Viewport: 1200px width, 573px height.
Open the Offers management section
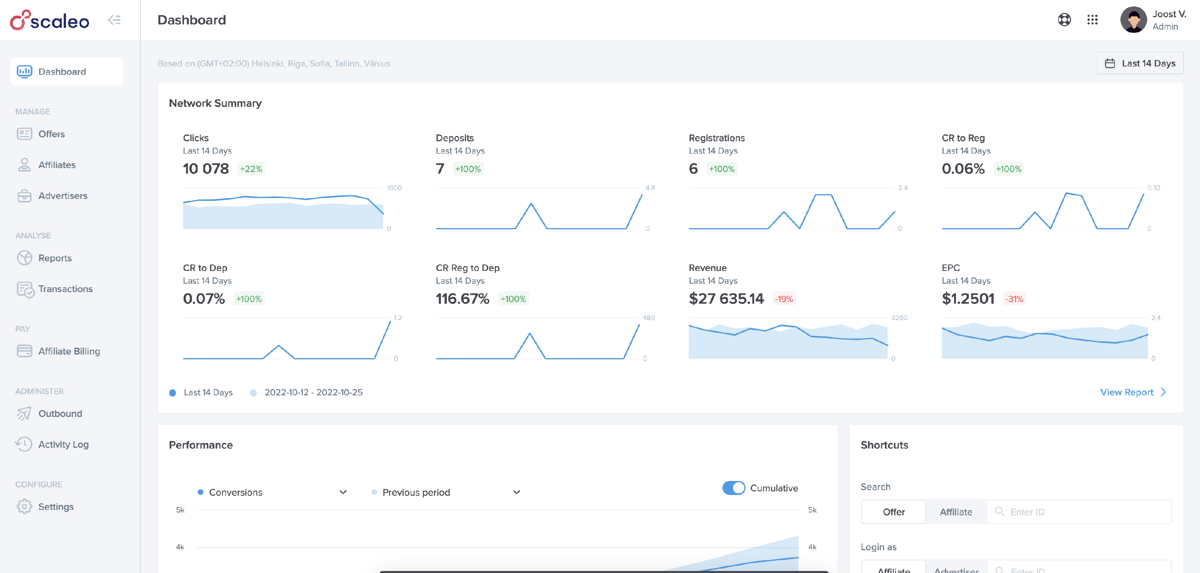pyautogui.click(x=51, y=134)
